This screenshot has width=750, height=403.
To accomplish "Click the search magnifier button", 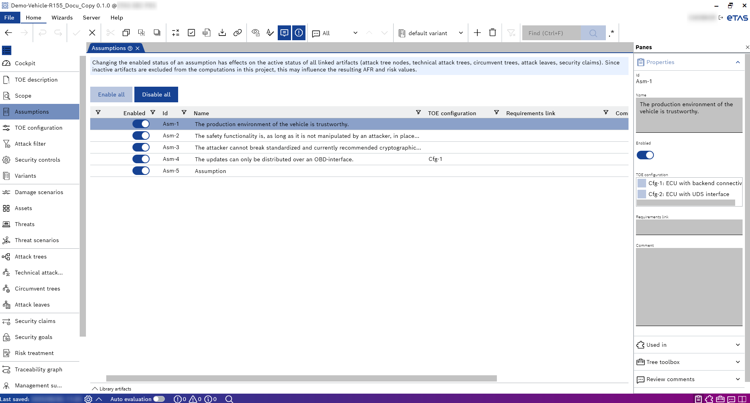I will pos(593,33).
